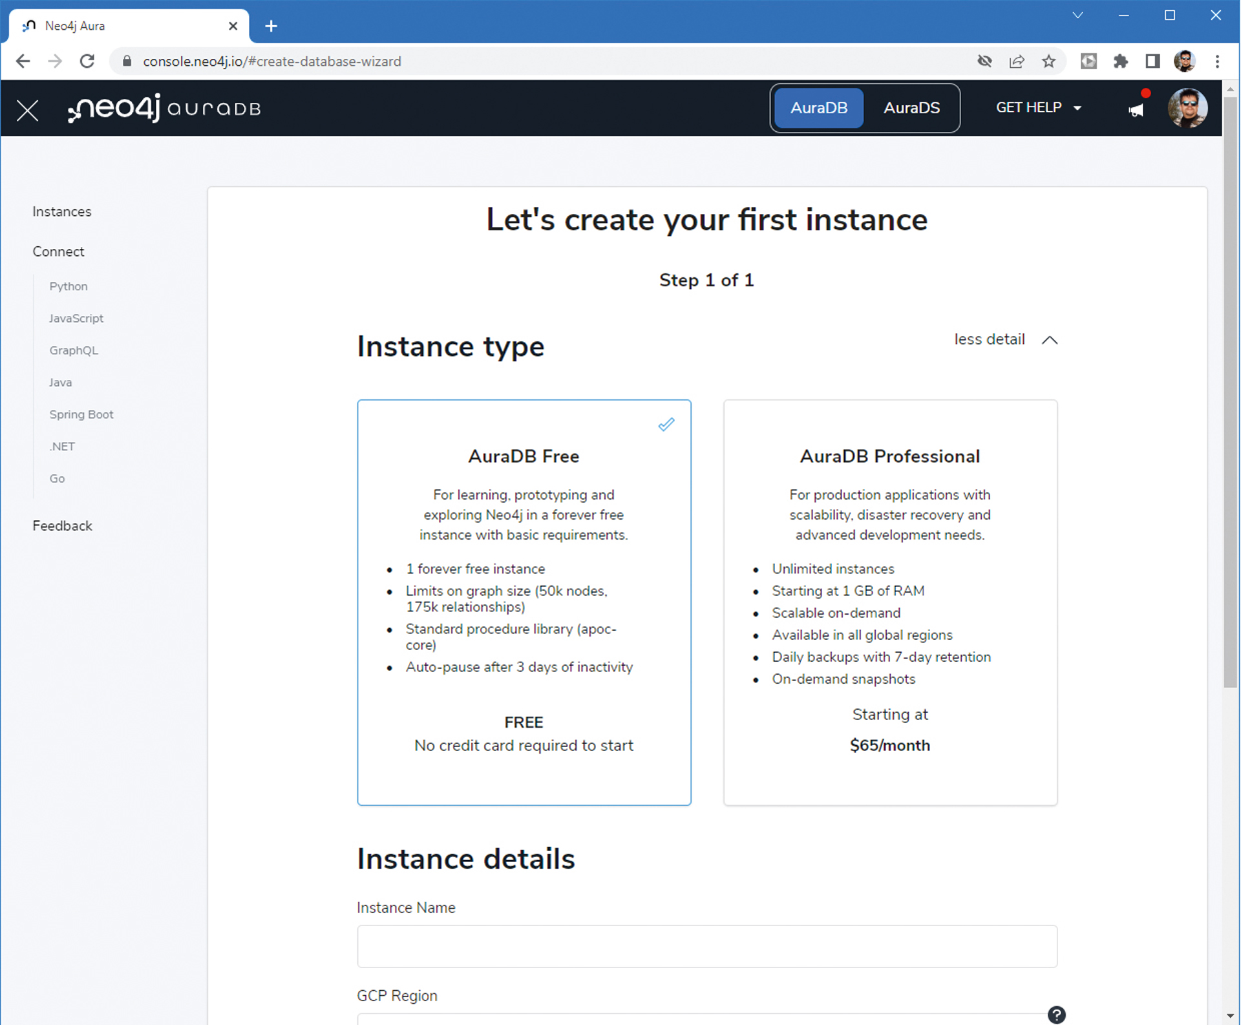Click the Feedback link in sidebar

coord(63,526)
